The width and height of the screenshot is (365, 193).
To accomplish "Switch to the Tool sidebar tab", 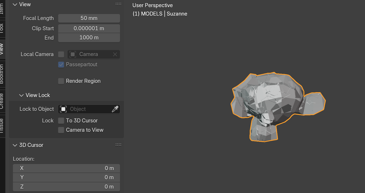I will (2, 29).
